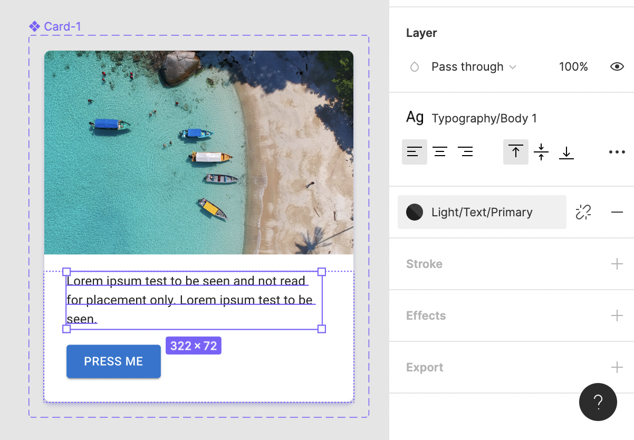Align text center horizontally

(x=440, y=152)
